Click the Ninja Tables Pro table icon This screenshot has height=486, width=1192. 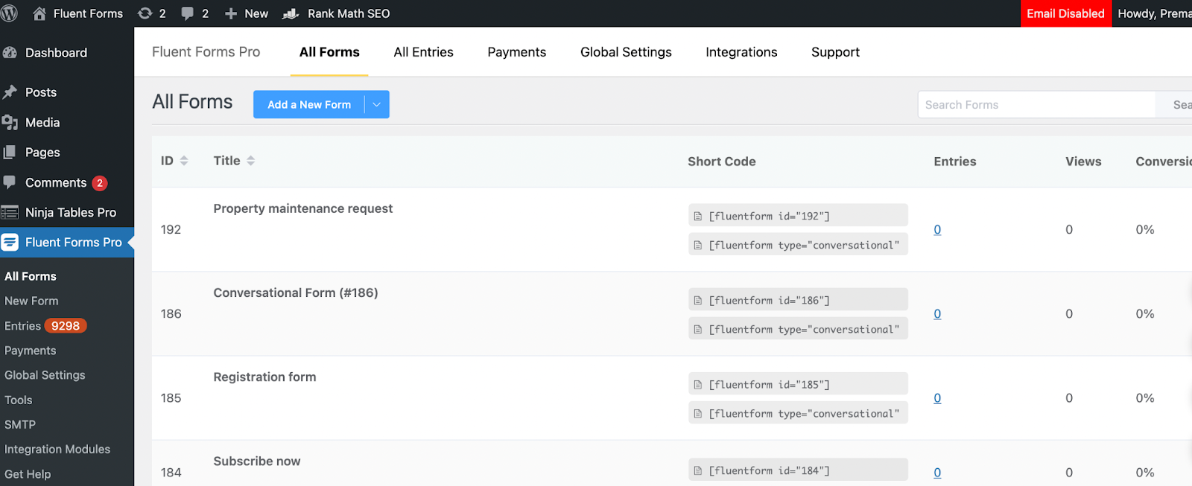10,213
